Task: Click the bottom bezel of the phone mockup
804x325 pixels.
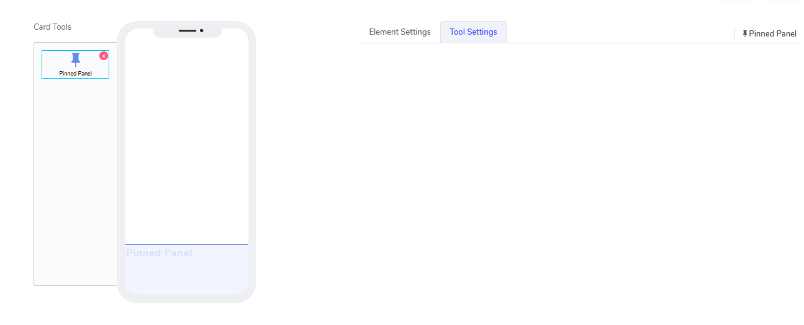Action: [x=186, y=298]
